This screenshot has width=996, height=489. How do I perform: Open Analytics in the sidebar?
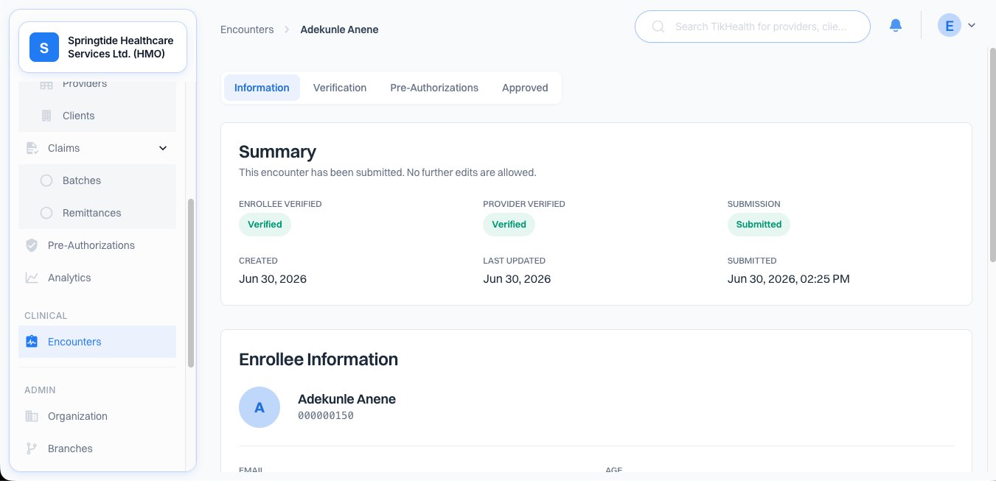97,278
